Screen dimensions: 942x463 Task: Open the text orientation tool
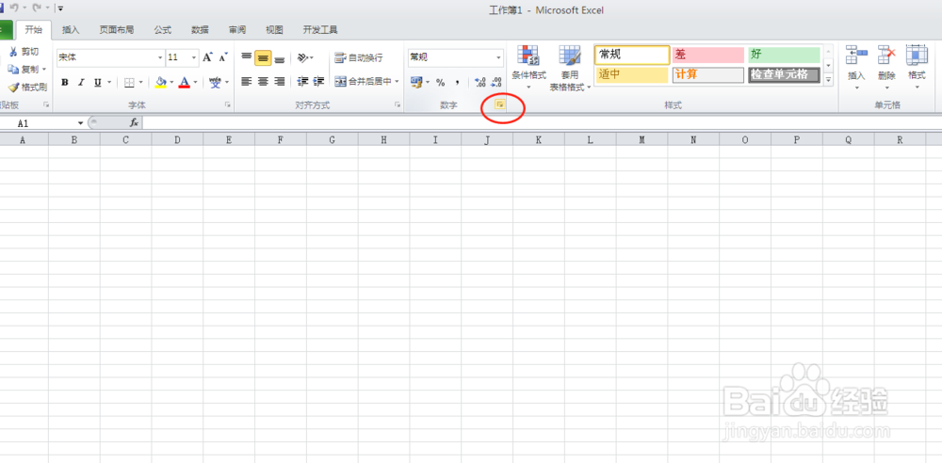[305, 57]
